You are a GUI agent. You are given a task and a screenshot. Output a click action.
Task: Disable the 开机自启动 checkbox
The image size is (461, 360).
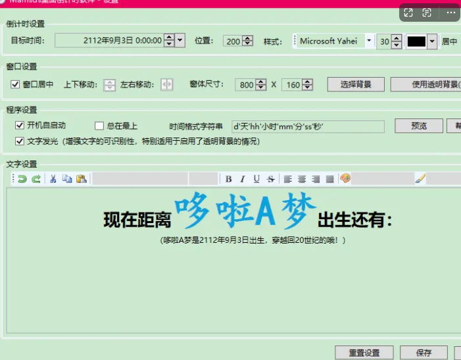point(20,125)
